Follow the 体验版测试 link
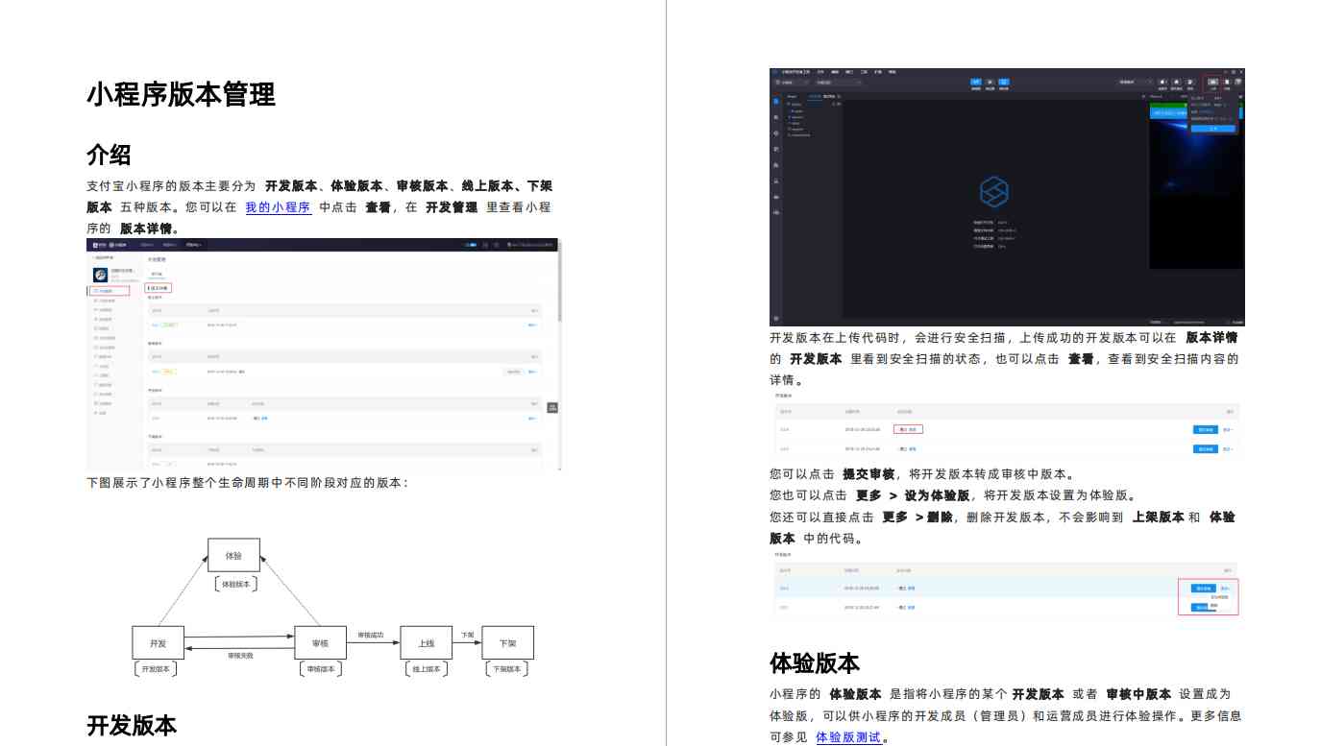 point(848,737)
